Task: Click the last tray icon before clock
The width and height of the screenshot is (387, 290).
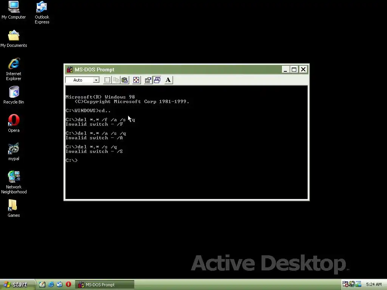Action: (x=358, y=284)
